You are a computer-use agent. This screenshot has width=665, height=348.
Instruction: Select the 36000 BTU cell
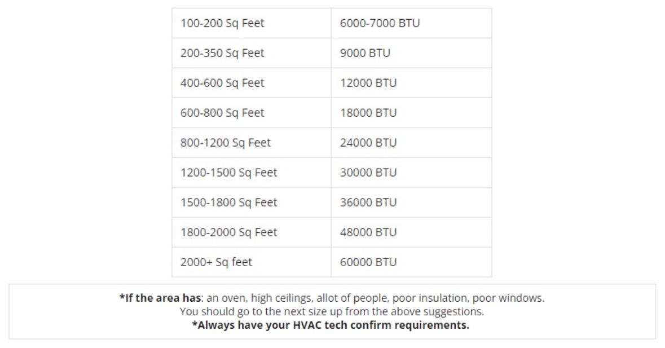[368, 202]
